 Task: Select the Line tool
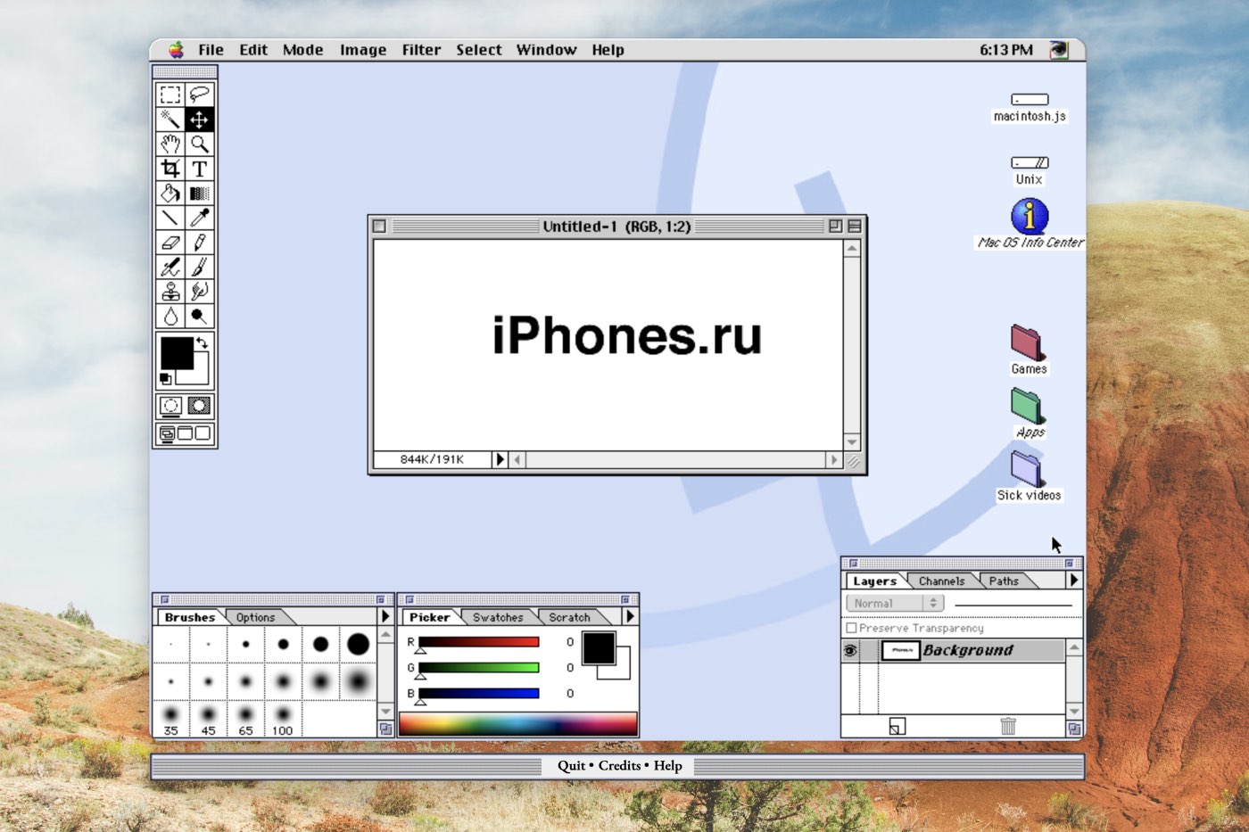click(170, 218)
